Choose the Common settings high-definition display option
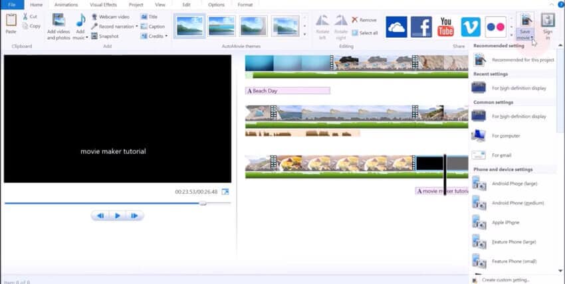The image size is (565, 284). 513,116
